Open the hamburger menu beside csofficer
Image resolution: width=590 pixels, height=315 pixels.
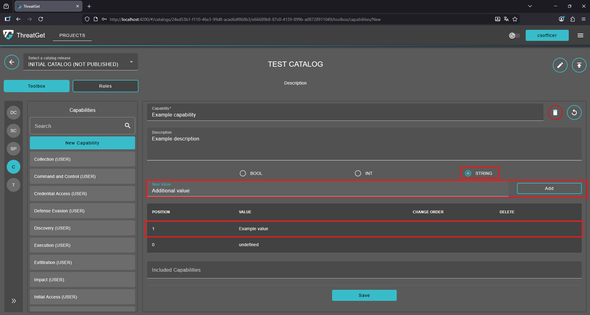point(580,35)
